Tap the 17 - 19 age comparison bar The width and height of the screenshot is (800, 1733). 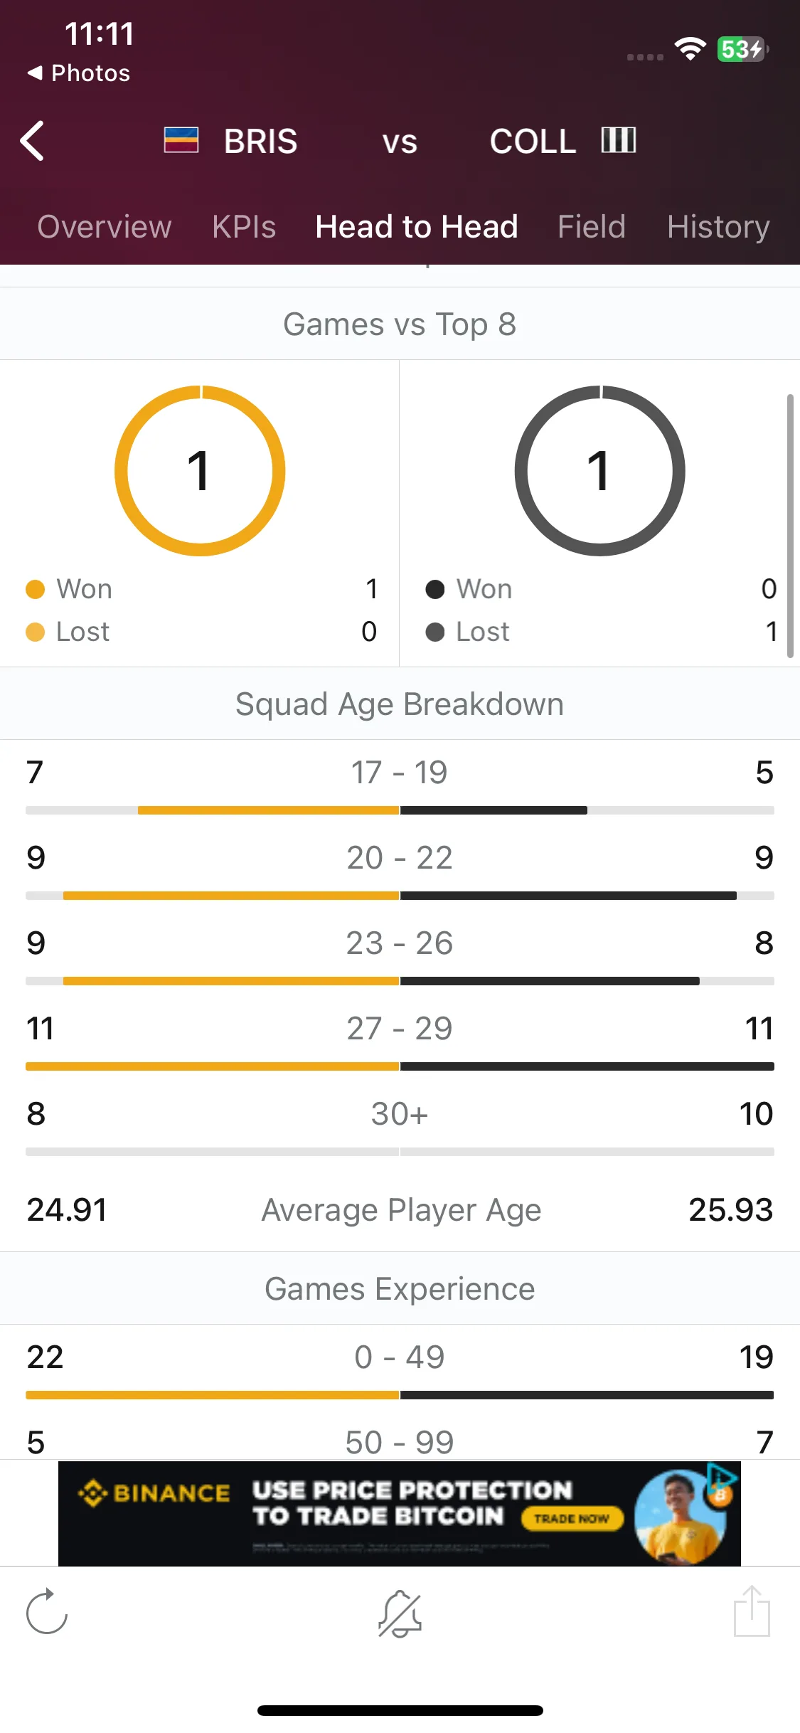point(400,810)
